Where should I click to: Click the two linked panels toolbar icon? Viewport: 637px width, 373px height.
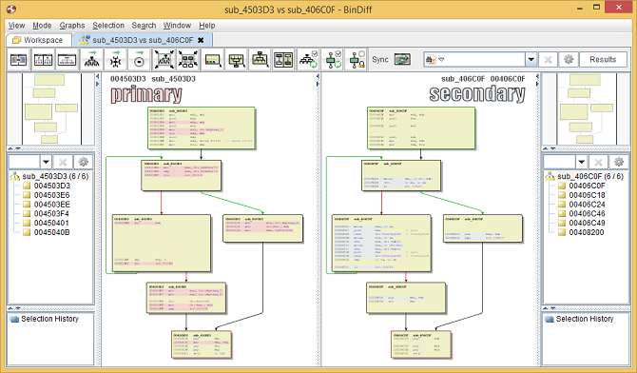click(x=283, y=60)
